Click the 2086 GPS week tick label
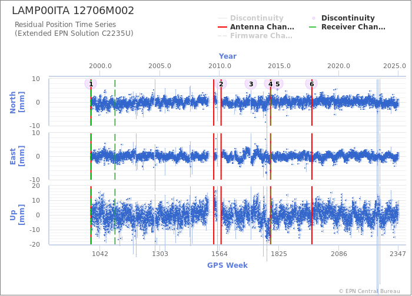The image size is (412, 296). tap(339, 254)
